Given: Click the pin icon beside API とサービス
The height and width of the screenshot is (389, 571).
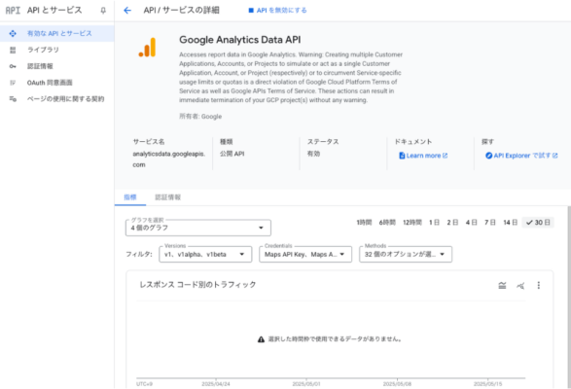Looking at the screenshot, I should click(x=103, y=11).
